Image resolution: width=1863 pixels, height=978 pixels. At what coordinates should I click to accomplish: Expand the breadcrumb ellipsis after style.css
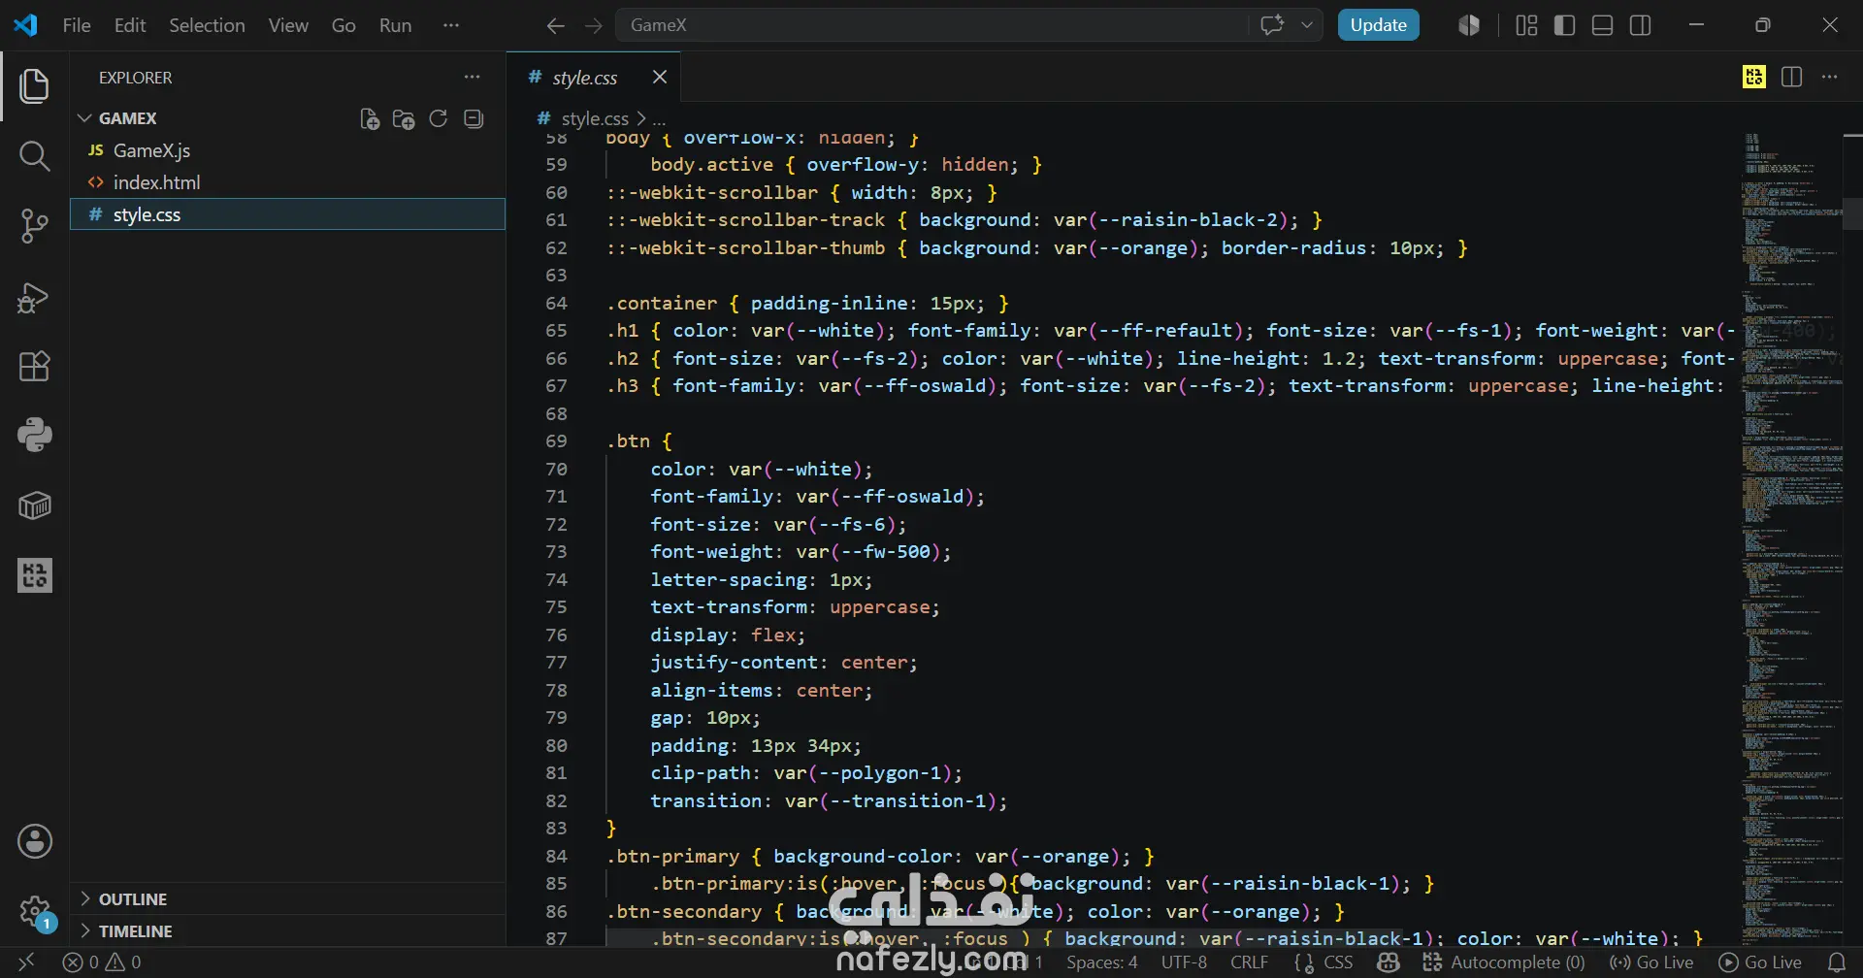[660, 119]
